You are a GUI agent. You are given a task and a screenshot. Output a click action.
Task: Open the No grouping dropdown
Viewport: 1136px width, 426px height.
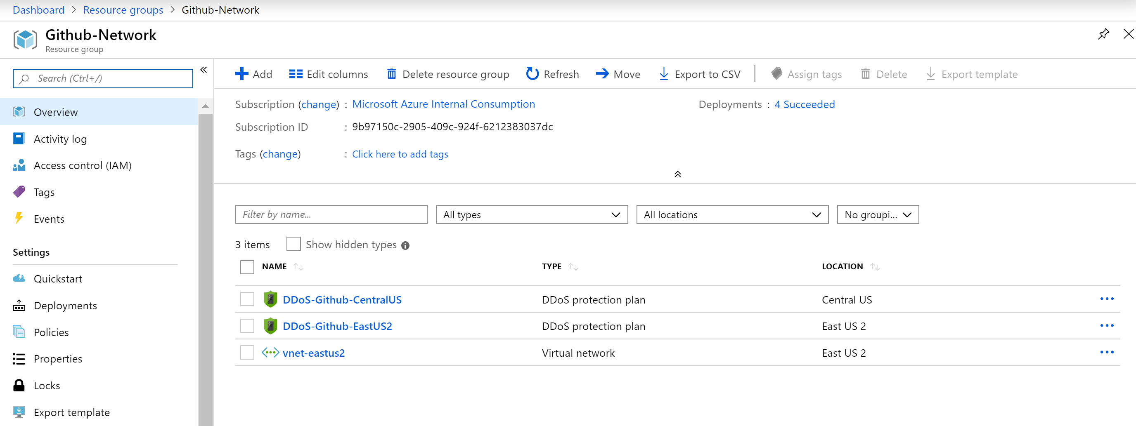click(x=878, y=214)
